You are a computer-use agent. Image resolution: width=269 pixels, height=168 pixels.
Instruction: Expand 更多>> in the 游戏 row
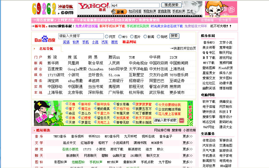(188, 149)
